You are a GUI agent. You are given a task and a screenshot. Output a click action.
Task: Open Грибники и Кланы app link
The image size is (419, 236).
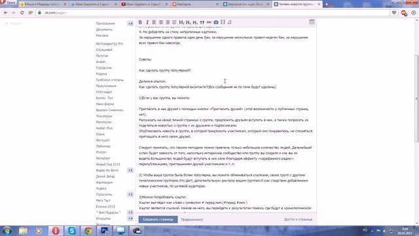click(x=109, y=80)
